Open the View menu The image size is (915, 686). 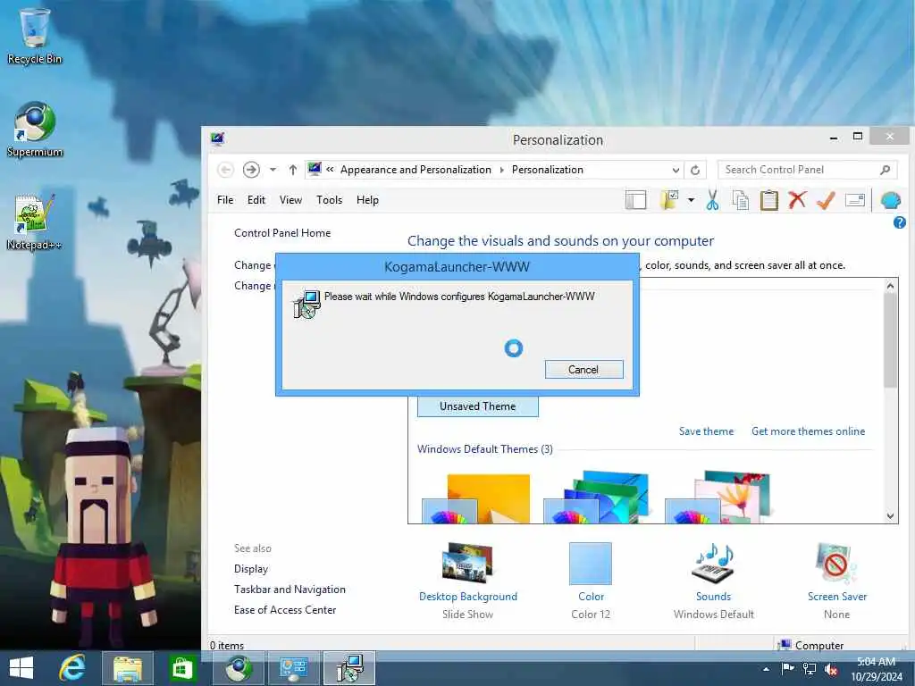pyautogui.click(x=290, y=200)
